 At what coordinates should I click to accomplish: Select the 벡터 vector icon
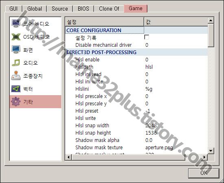pyautogui.click(x=16, y=89)
